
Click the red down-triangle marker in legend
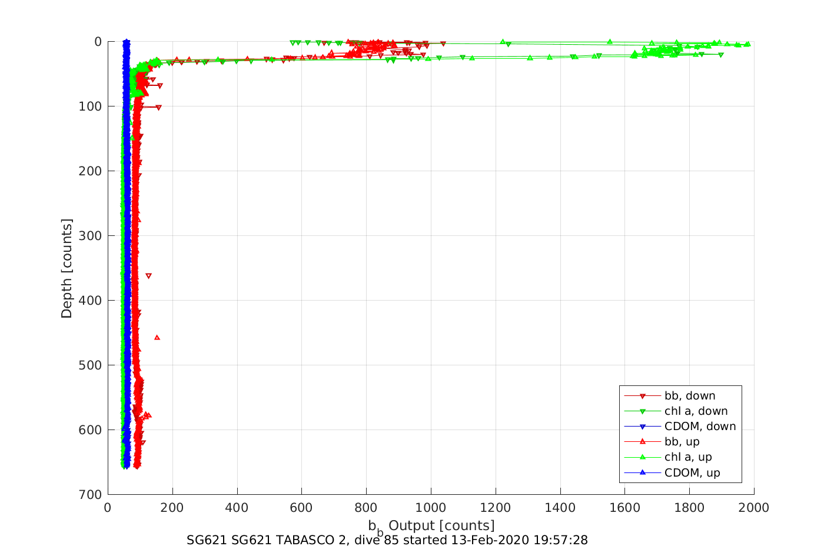643,396
